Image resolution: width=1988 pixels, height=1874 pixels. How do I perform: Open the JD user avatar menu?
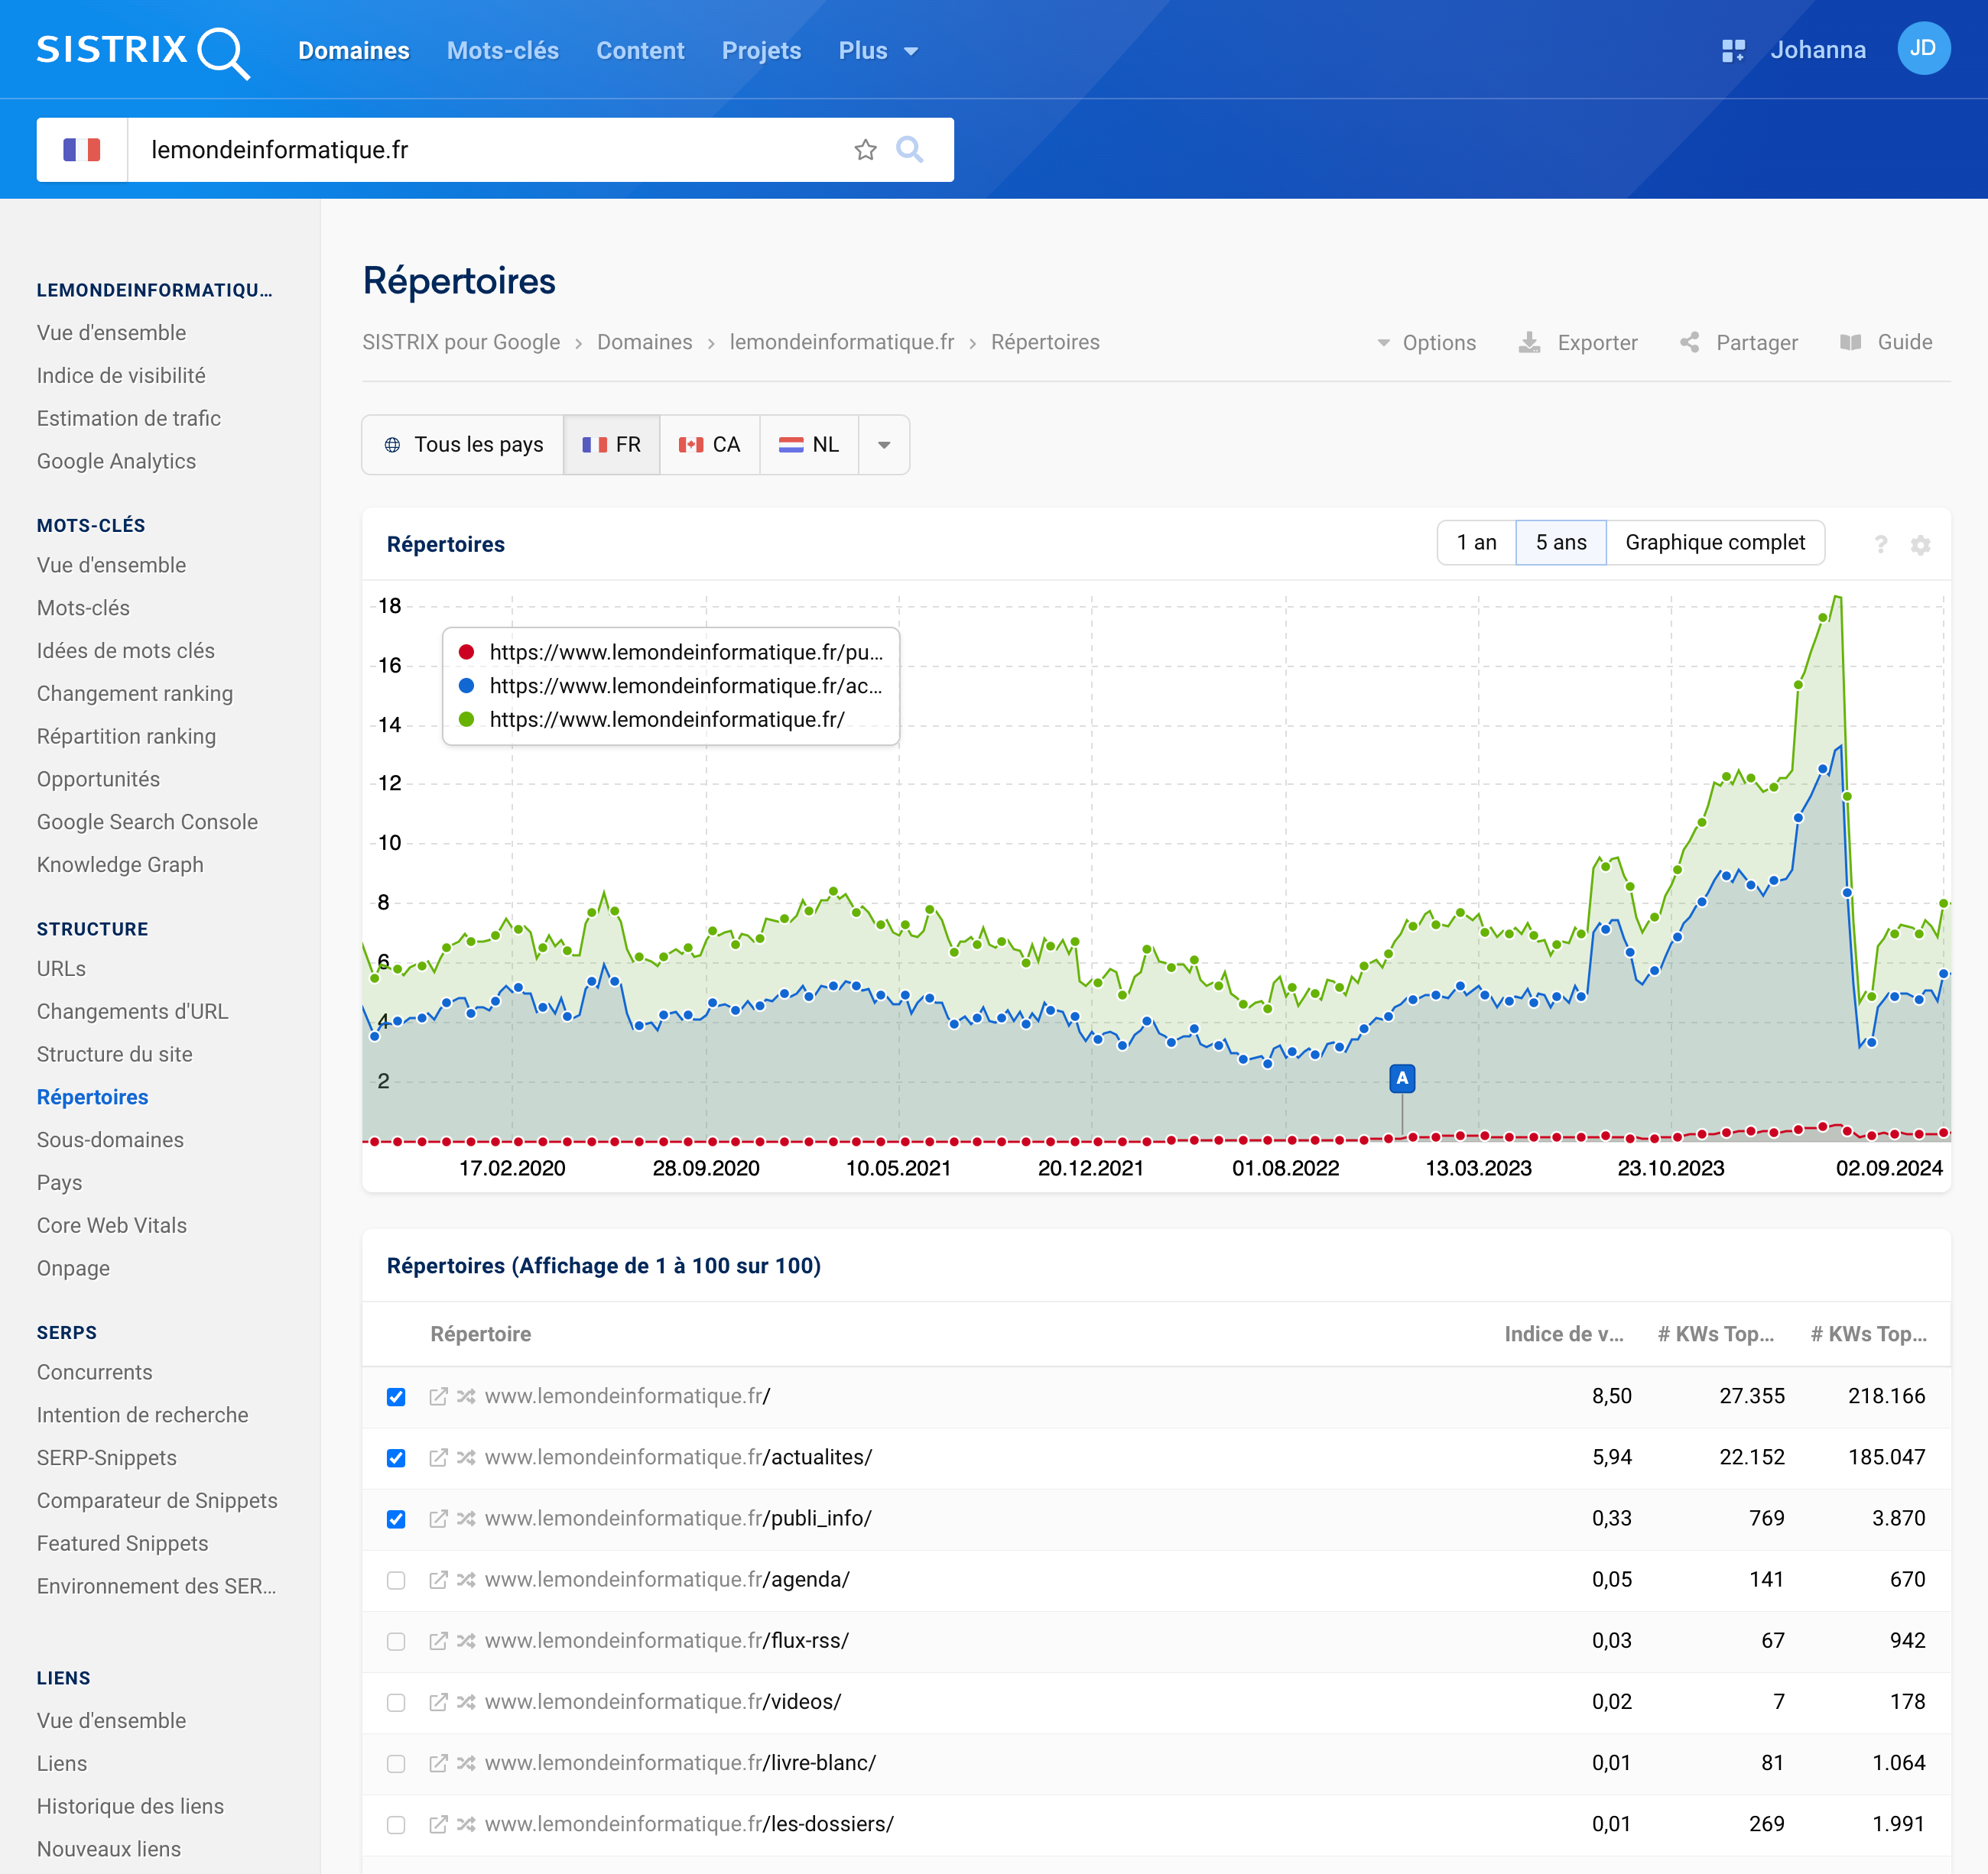(1923, 48)
